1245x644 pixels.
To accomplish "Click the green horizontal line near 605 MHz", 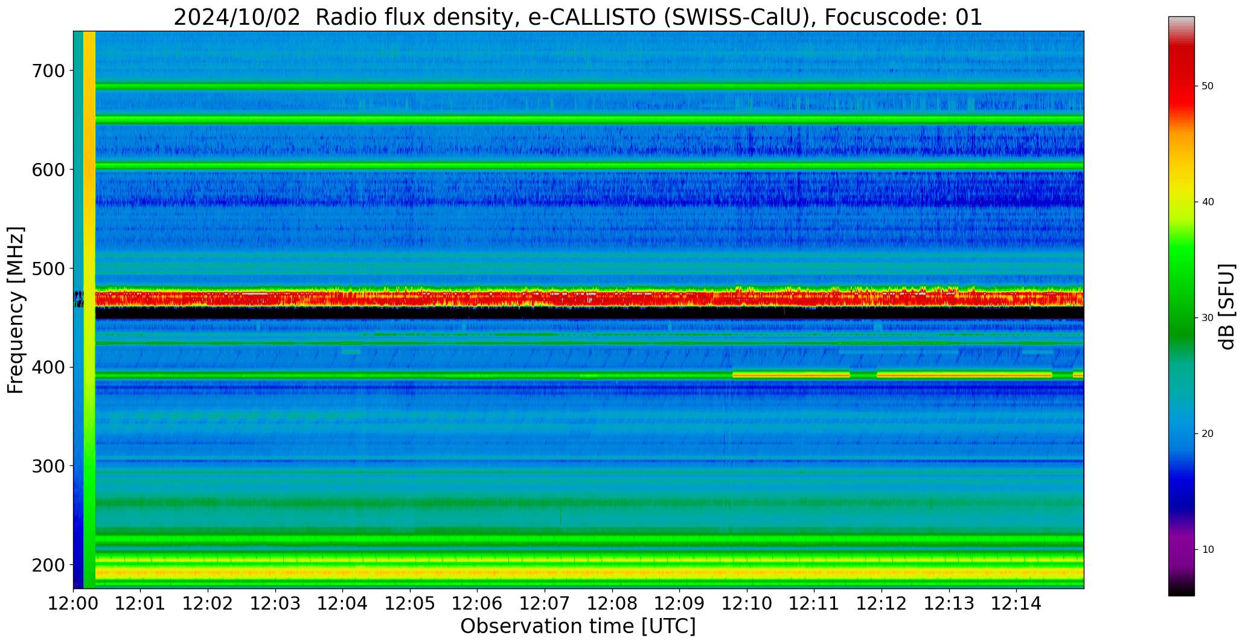I will pyautogui.click(x=589, y=165).
